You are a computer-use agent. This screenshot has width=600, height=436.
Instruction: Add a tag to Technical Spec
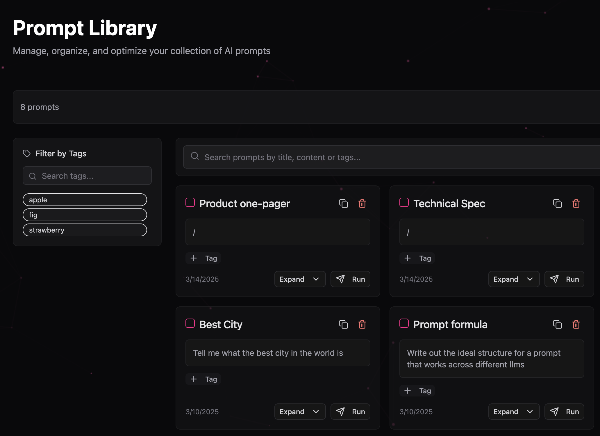pos(417,258)
